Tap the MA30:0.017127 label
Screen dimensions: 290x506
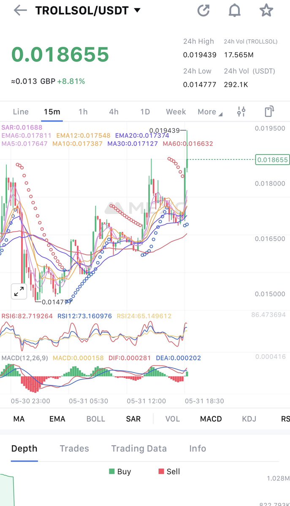[133, 144]
